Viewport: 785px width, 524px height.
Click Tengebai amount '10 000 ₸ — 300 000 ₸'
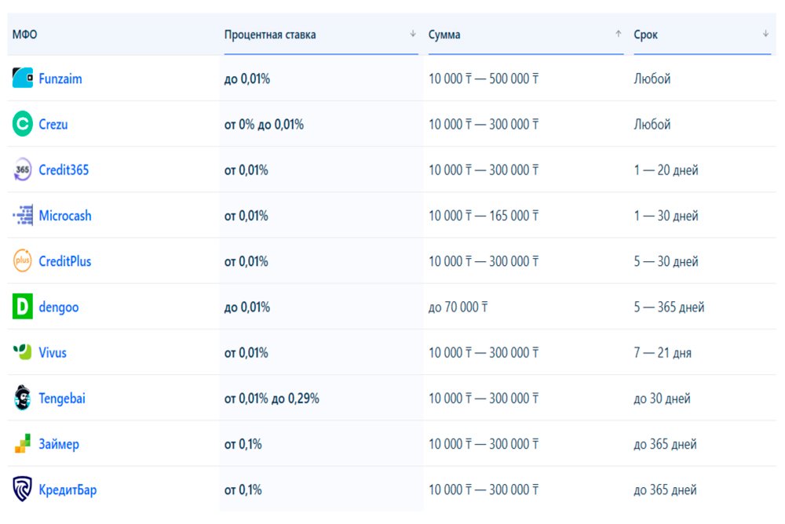tap(484, 398)
